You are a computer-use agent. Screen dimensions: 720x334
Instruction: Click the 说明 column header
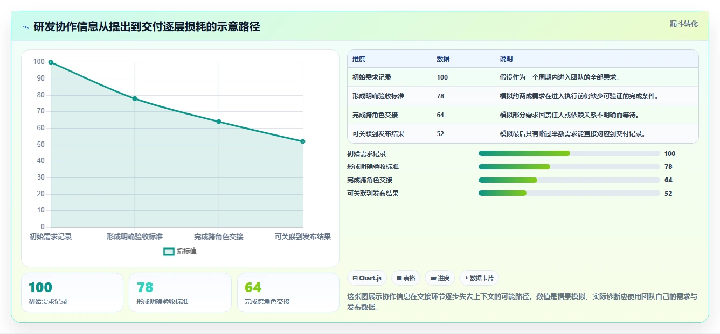[x=506, y=59]
